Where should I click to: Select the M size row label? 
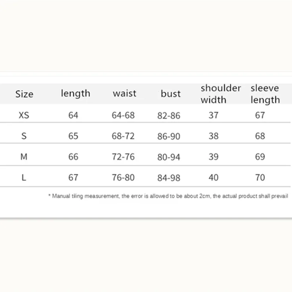(x=24, y=157)
